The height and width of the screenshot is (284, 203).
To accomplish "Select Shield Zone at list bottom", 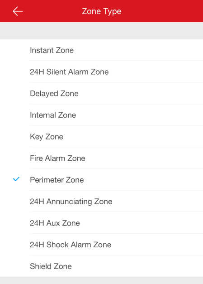I will click(101, 266).
